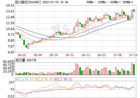This screenshot has width=140, height=98.
Task: Select the 05-19 date axis label
Action: [x=54, y=55]
